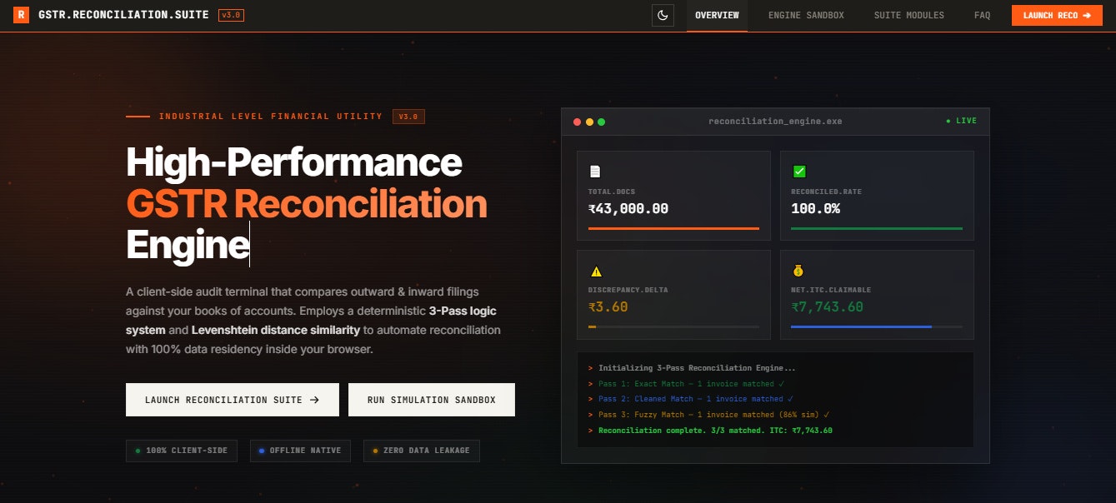Screen dimensions: 1116x503
Task: Go to the Suite Modules tab
Action: pos(909,15)
